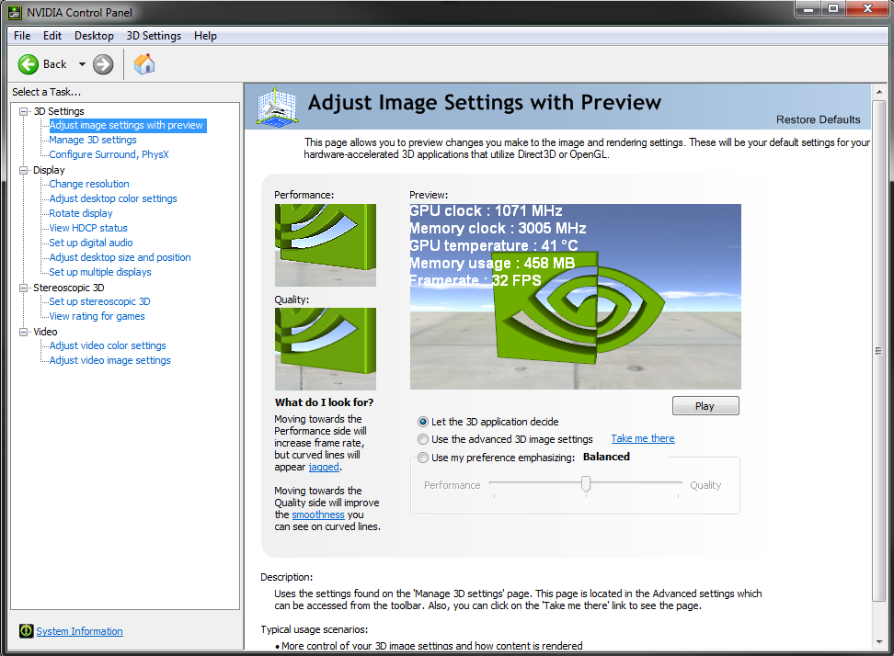Click the smoothness help link
894x656 pixels.
tap(318, 515)
